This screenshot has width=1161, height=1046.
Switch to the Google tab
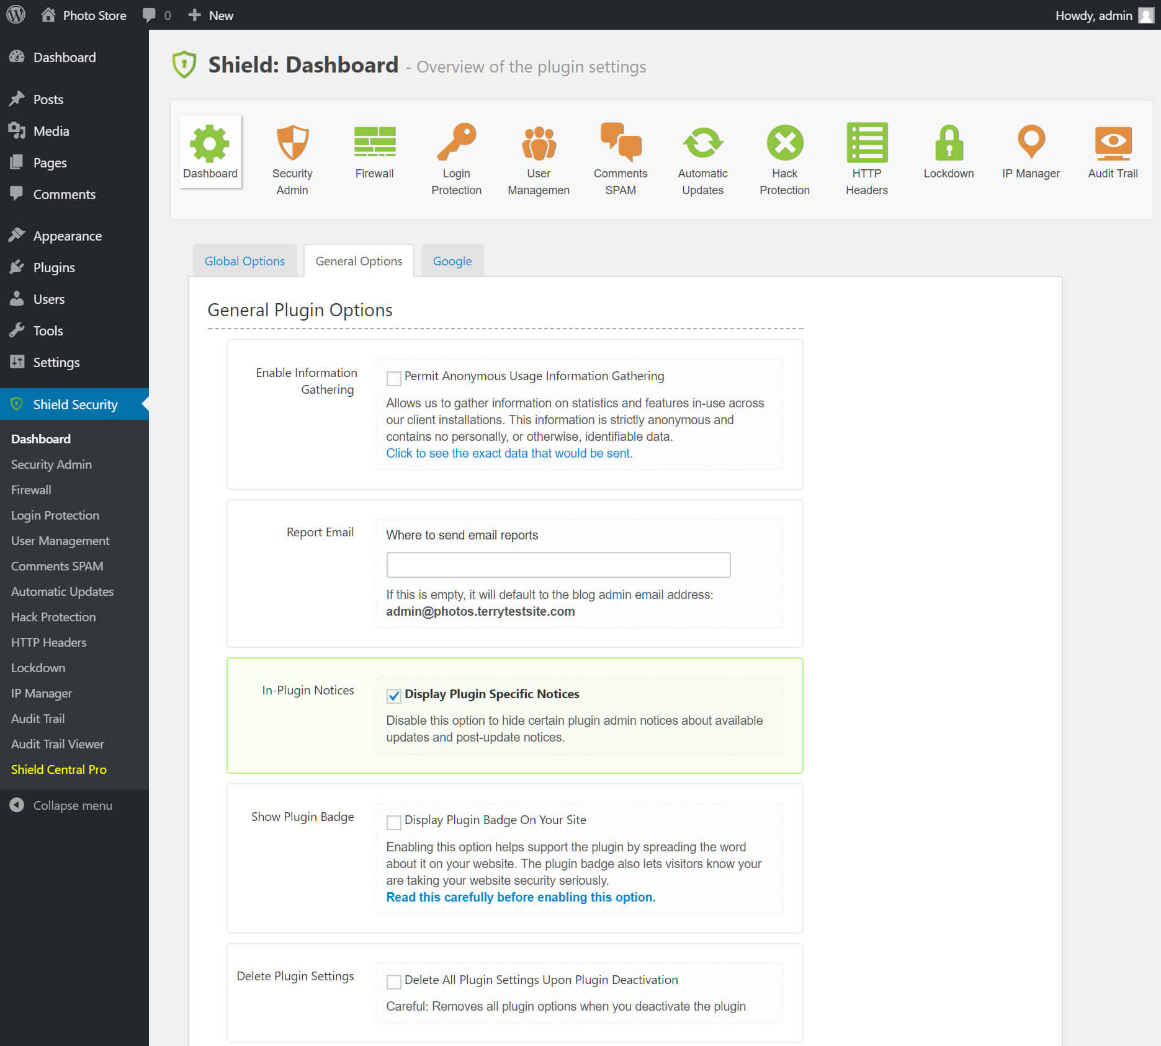pos(452,261)
